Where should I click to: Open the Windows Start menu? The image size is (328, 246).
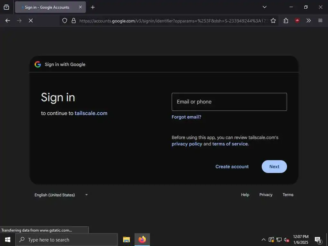click(x=8, y=240)
